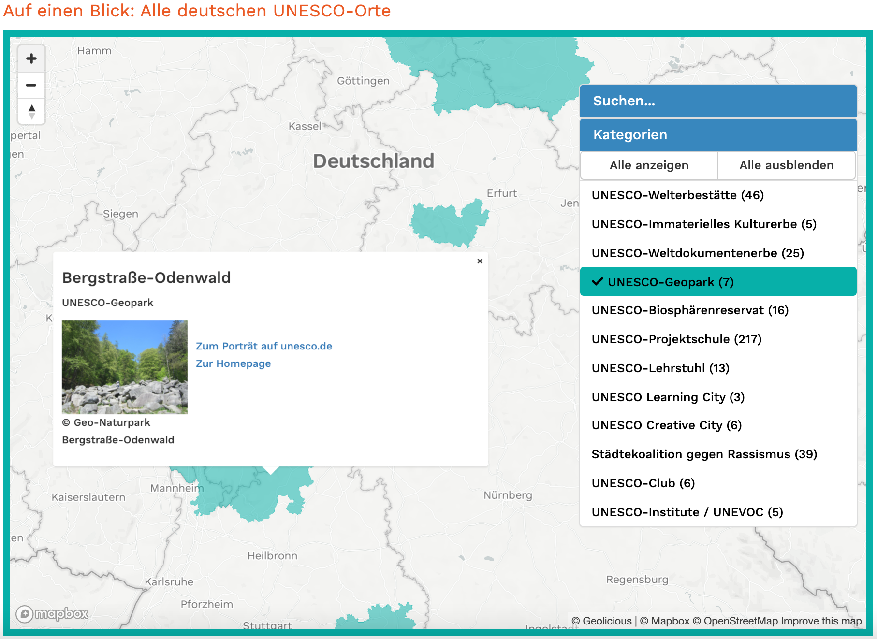Click Improve this map link
The image size is (877, 639).
click(821, 621)
